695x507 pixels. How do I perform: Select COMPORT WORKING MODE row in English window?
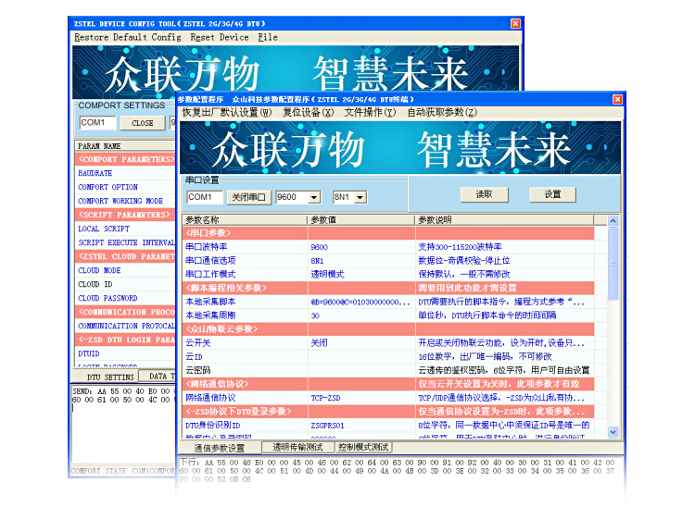pyautogui.click(x=125, y=201)
